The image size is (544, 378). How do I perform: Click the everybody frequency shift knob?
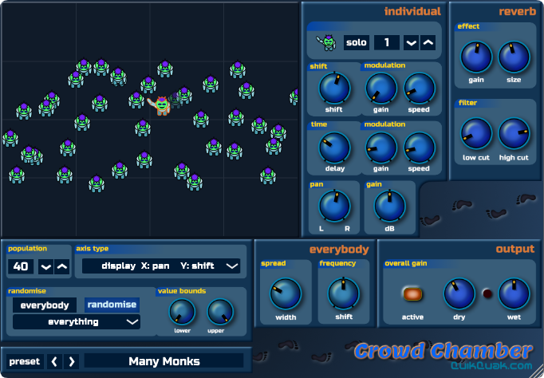click(344, 293)
